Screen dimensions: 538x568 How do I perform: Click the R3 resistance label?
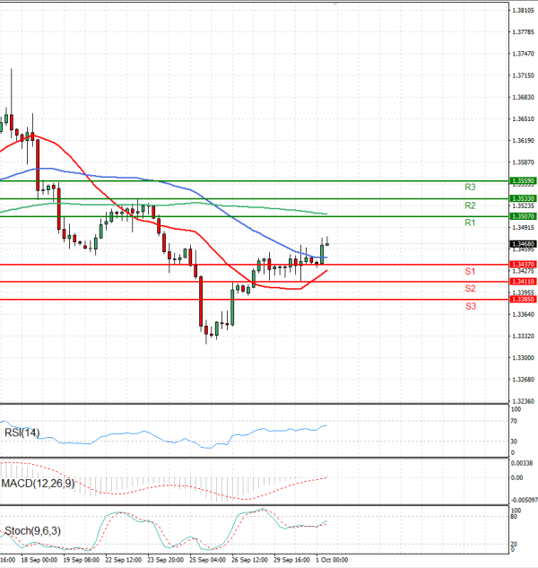pyautogui.click(x=469, y=188)
